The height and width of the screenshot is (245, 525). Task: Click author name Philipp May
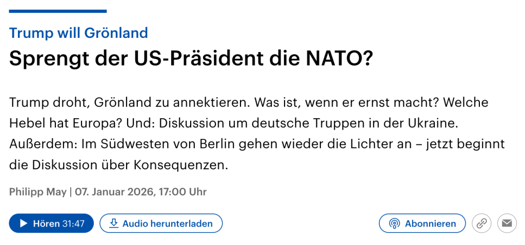point(38,192)
